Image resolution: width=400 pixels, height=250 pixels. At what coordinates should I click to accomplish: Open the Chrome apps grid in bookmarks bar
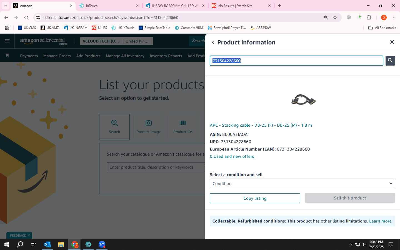coord(7,28)
